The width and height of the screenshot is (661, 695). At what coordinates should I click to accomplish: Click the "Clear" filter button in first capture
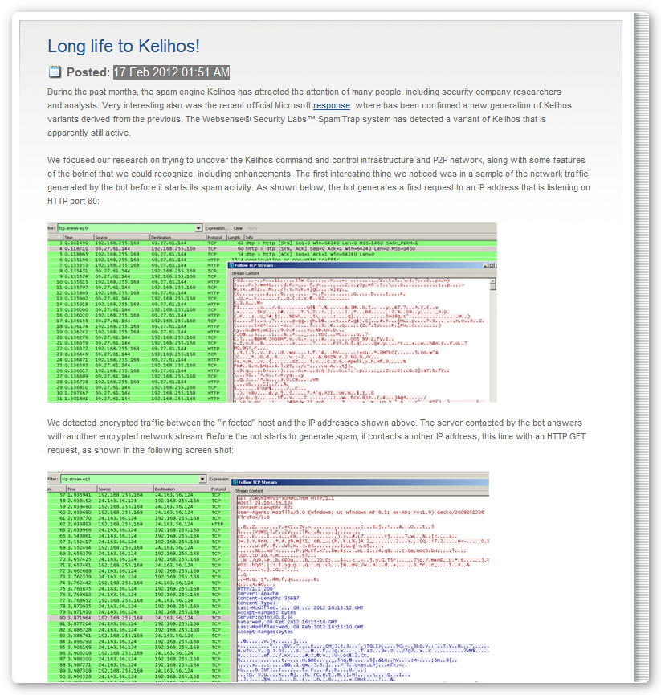(x=238, y=228)
